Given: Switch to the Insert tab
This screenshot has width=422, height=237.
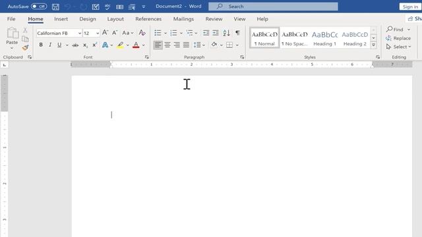Looking at the screenshot, I should [x=61, y=19].
